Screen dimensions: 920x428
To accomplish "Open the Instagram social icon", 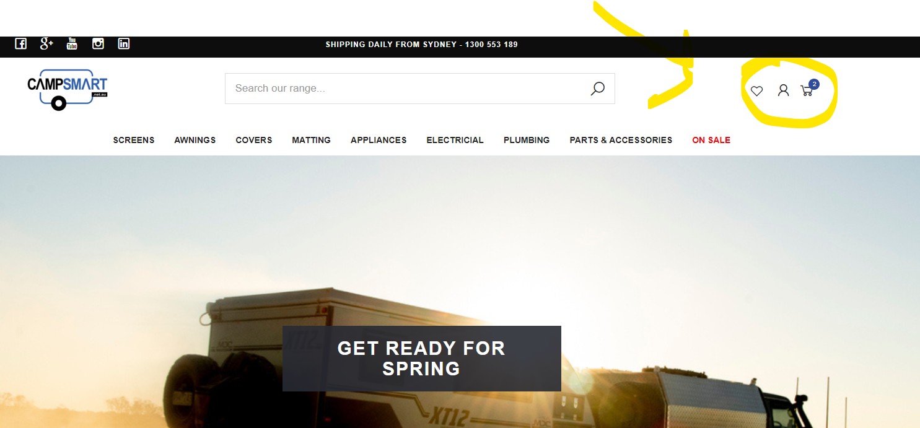I will pyautogui.click(x=98, y=43).
